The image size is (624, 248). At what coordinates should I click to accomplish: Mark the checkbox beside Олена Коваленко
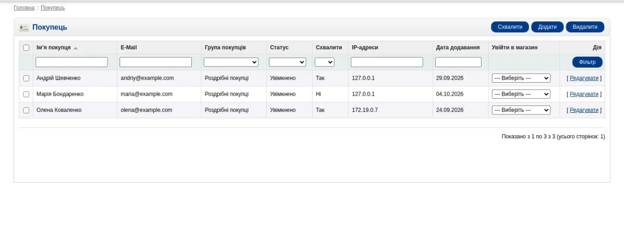click(26, 110)
